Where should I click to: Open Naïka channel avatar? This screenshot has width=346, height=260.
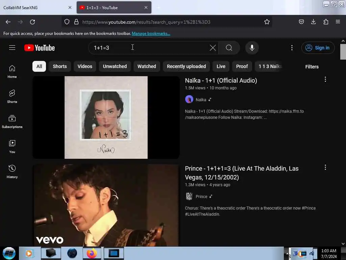pyautogui.click(x=189, y=100)
